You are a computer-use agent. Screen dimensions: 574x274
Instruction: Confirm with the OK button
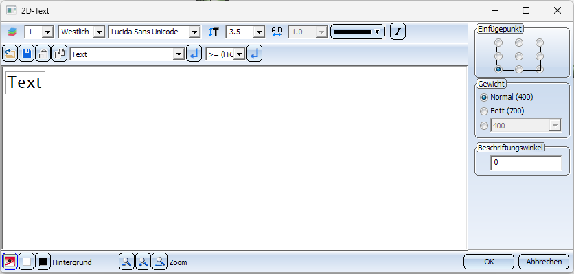coord(489,262)
